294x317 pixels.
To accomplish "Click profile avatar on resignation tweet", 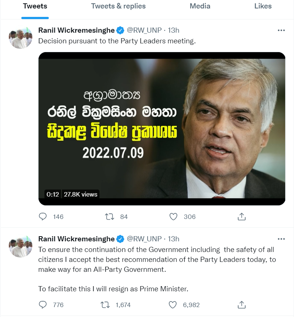I will [x=21, y=246].
